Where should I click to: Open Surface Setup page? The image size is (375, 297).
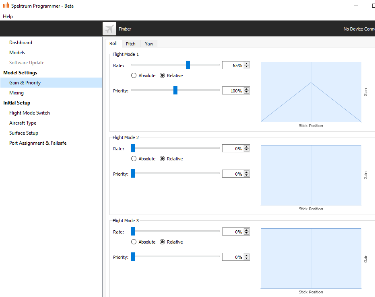[24, 133]
